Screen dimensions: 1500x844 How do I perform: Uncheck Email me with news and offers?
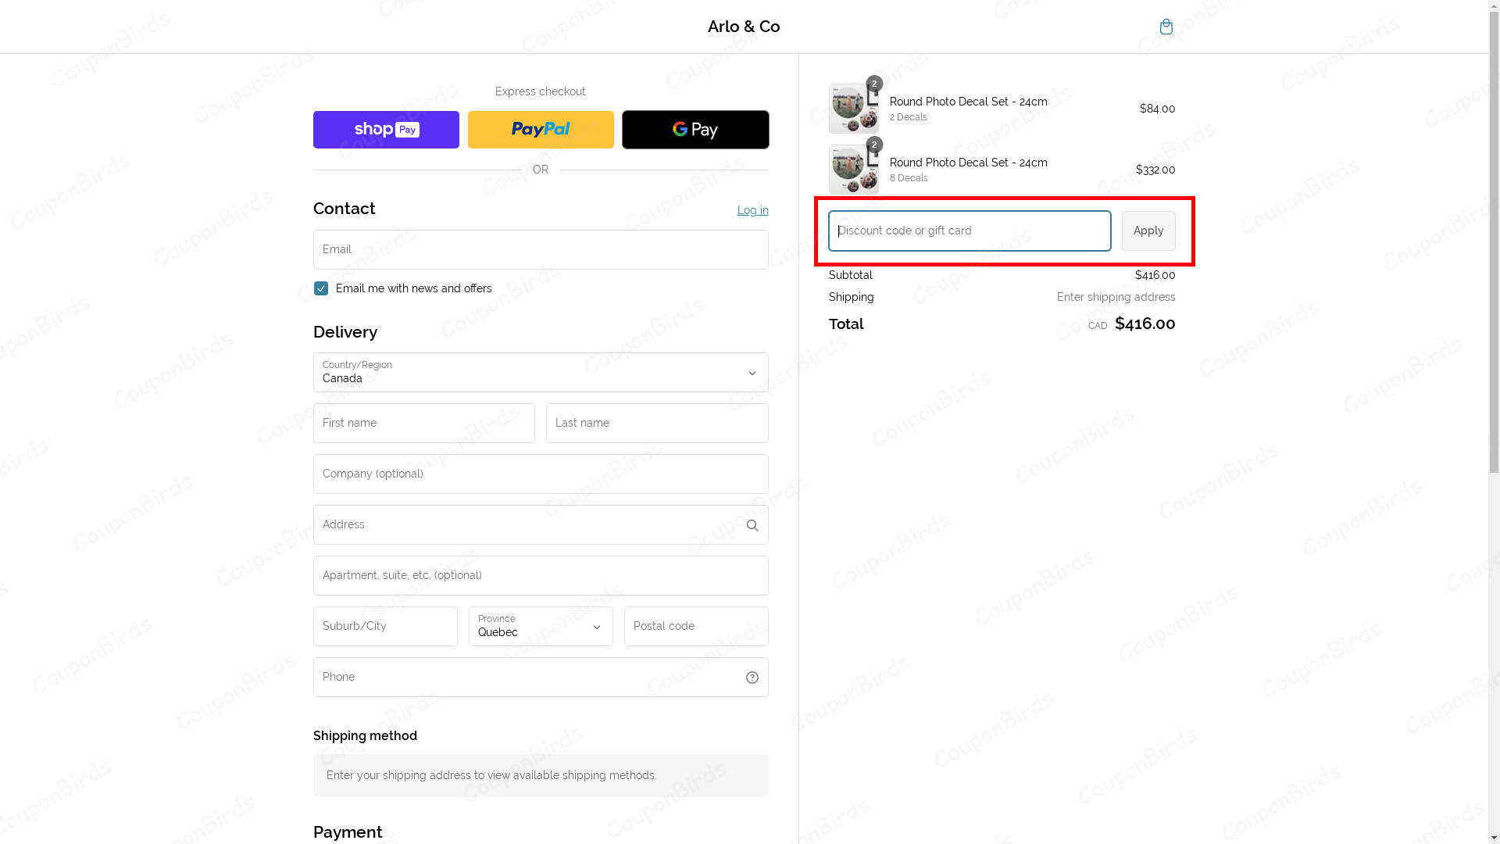(x=321, y=288)
